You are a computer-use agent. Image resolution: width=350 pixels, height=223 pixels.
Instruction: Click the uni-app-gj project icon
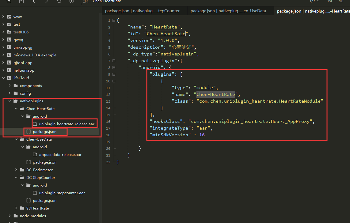pyautogui.click(x=9, y=47)
